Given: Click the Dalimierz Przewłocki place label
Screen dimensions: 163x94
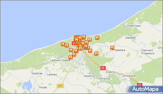Looking at the screenshot, I should coord(148,52).
